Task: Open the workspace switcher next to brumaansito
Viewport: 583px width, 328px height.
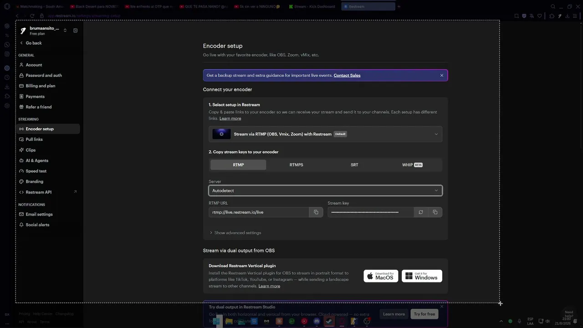Action: 65,31
